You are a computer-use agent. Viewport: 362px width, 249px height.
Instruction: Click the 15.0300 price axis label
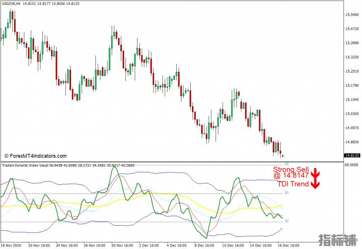click(352, 114)
